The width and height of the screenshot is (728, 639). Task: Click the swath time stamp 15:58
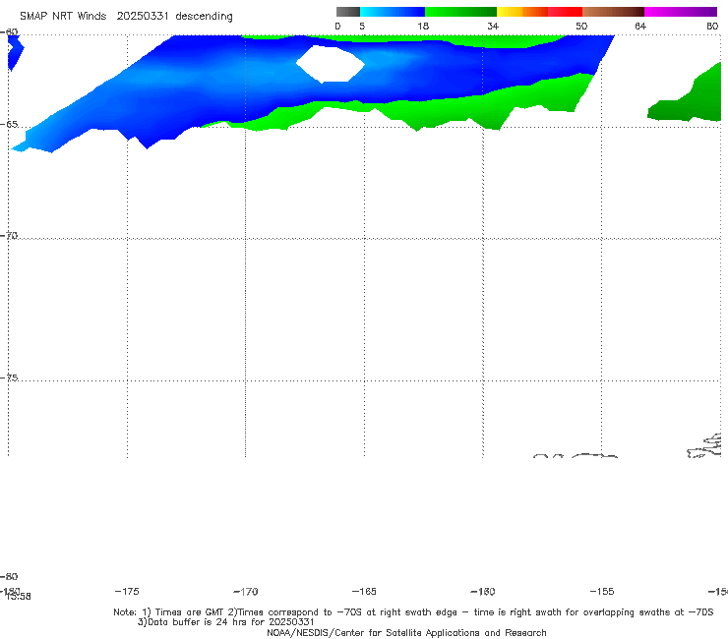pos(19,597)
